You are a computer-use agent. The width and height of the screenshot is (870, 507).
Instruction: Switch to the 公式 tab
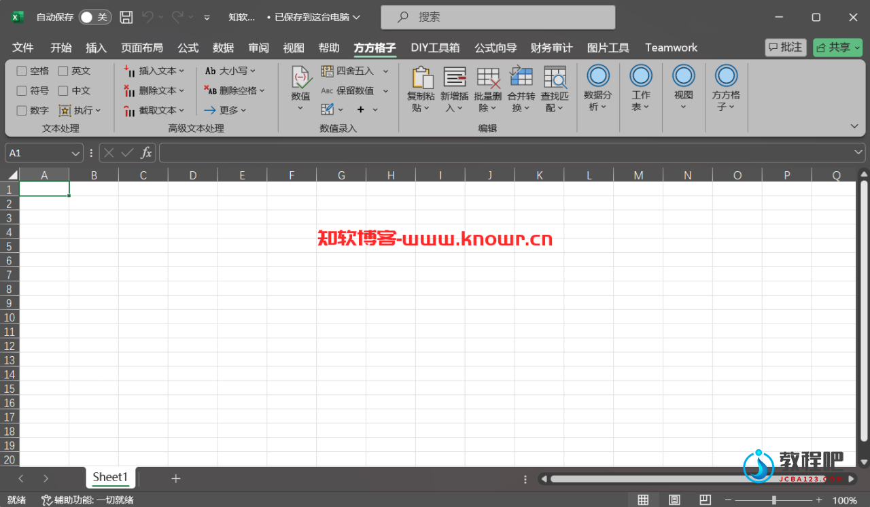188,48
